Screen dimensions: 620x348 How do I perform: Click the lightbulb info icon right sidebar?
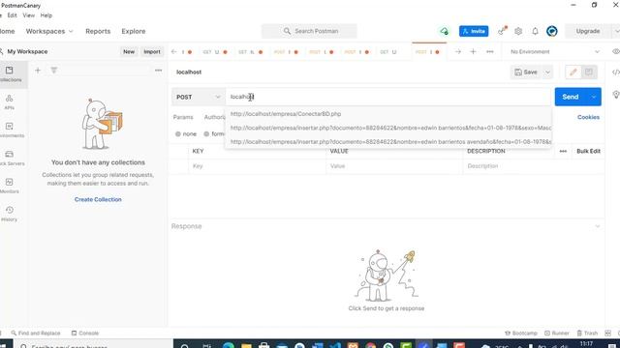pyautogui.click(x=616, y=95)
